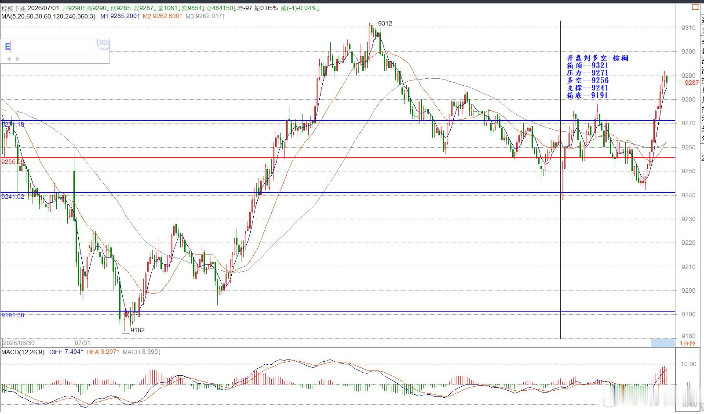Click the 箱底--9191 annotation line
Image resolution: width=704 pixels, height=414 pixels.
587,95
